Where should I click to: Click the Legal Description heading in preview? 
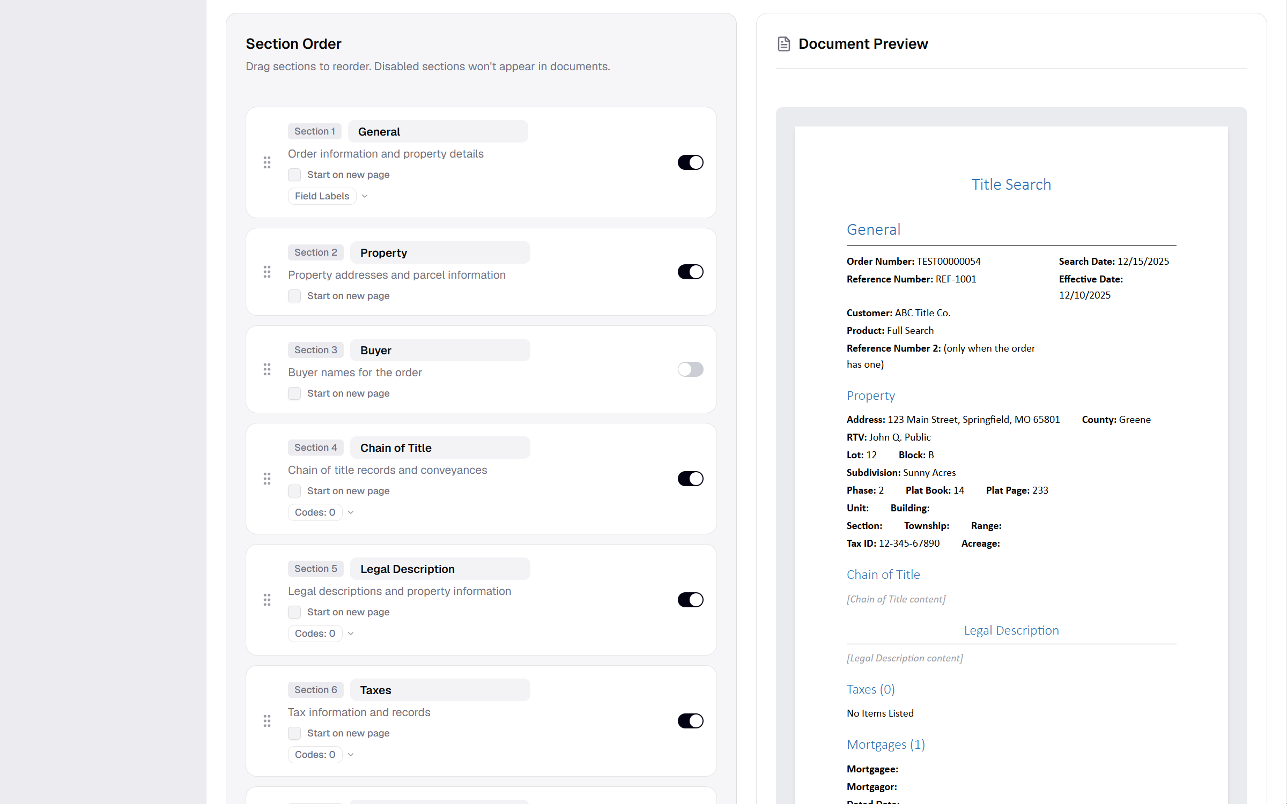pyautogui.click(x=1011, y=630)
